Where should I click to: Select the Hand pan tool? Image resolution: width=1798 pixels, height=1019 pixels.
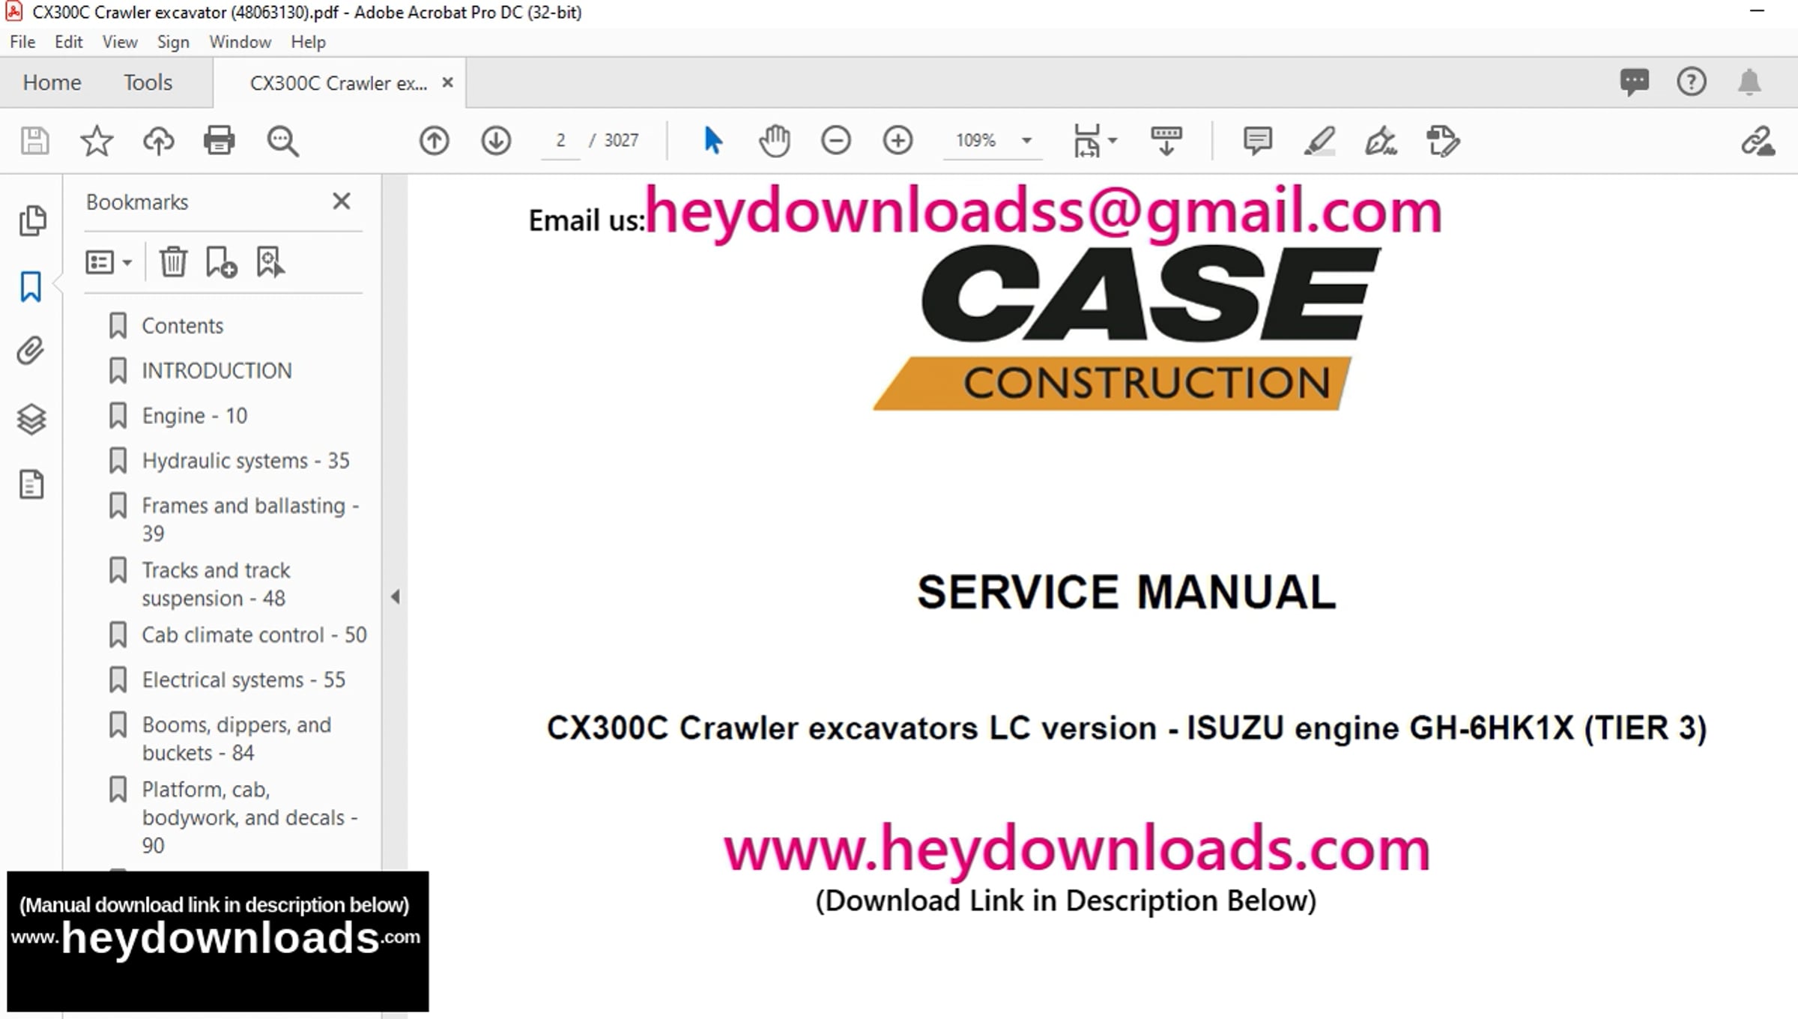(774, 140)
